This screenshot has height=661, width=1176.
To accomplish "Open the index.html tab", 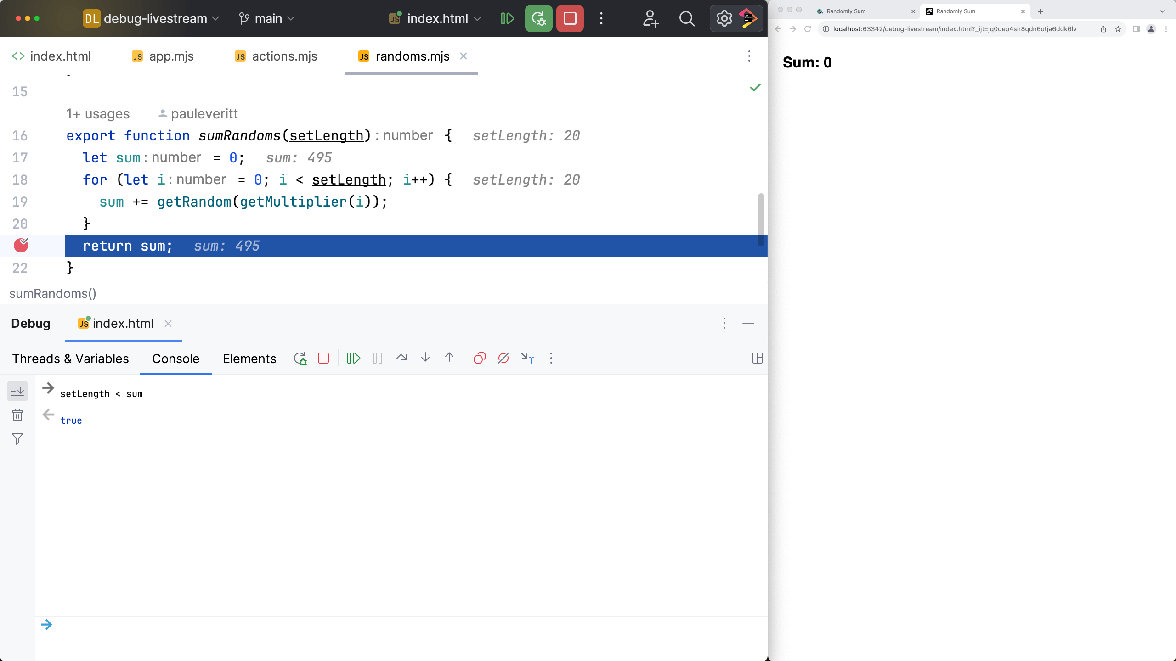I will tap(61, 56).
